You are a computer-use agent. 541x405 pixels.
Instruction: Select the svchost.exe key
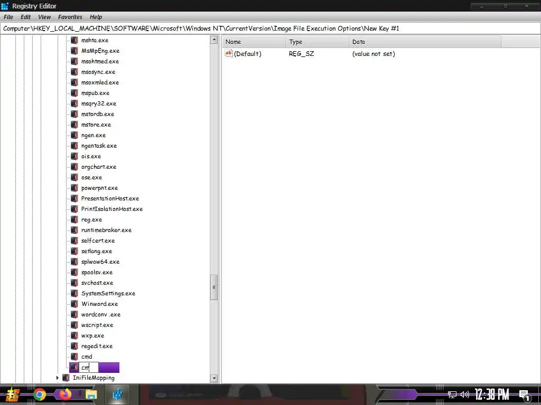click(x=97, y=283)
